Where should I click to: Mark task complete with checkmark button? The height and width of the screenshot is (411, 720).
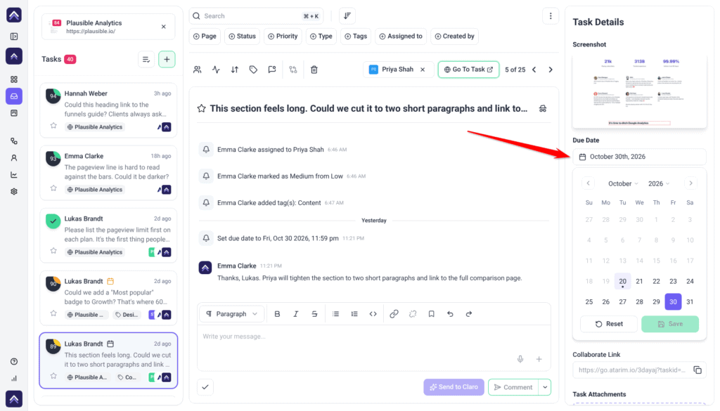click(205, 387)
